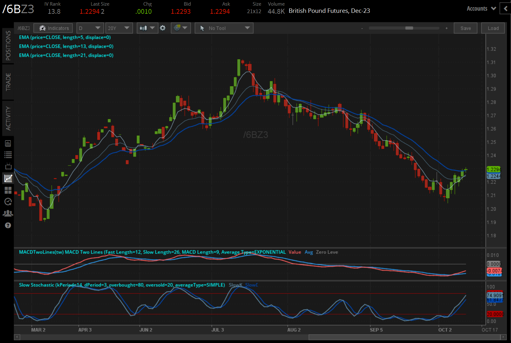The height and width of the screenshot is (343, 511).
Task: Open the community people icon
Action: [x=8, y=213]
